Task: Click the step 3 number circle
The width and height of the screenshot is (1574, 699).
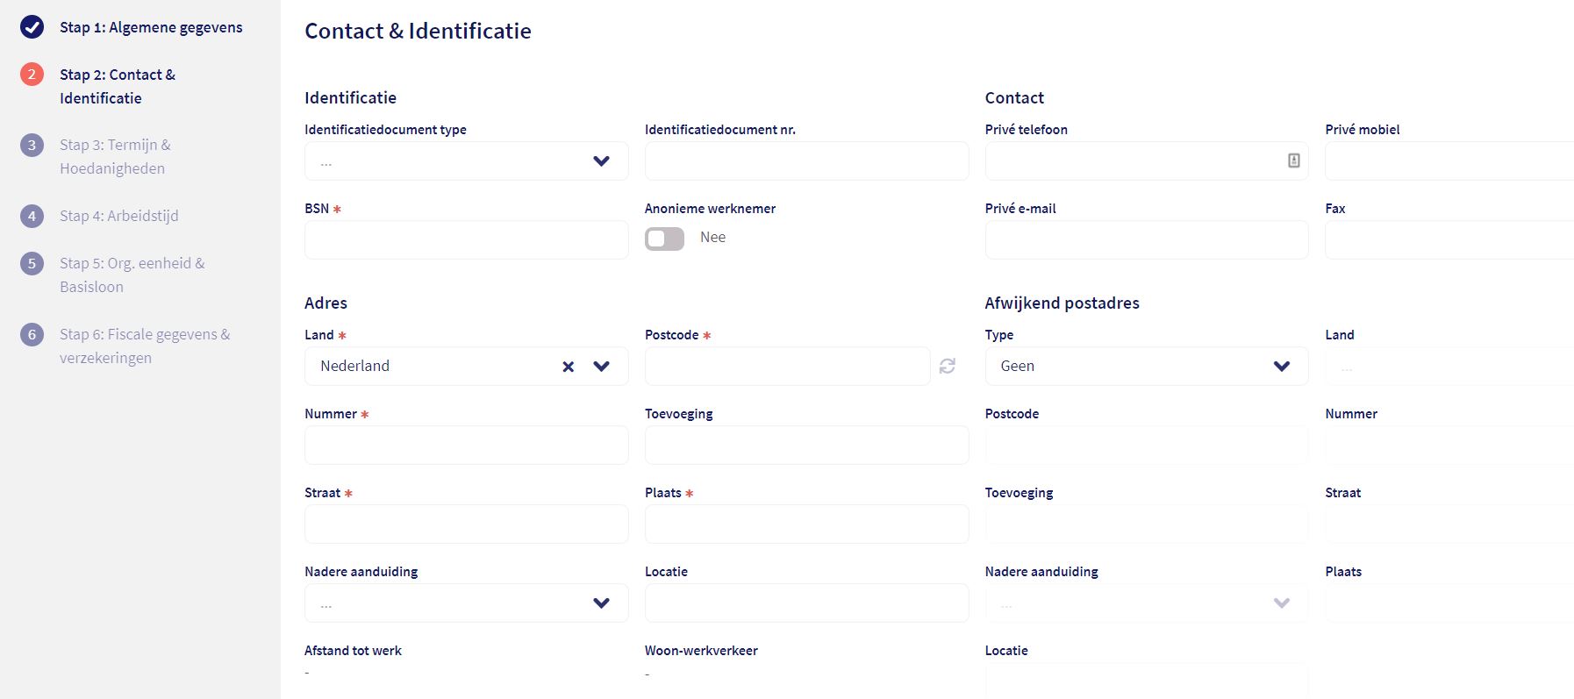Action: (x=32, y=145)
